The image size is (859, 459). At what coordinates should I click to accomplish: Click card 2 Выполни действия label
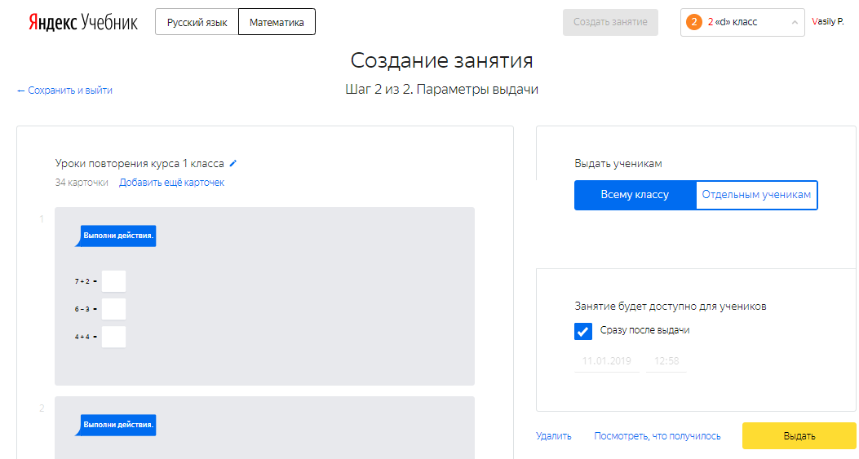[116, 425]
